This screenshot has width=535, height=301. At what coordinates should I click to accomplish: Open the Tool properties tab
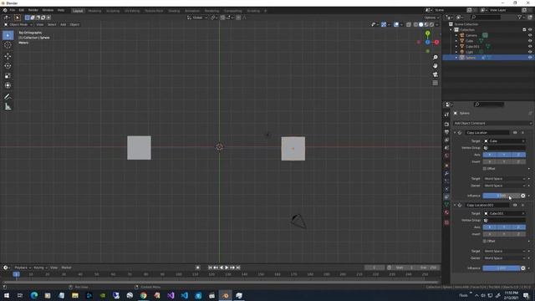tap(446, 115)
